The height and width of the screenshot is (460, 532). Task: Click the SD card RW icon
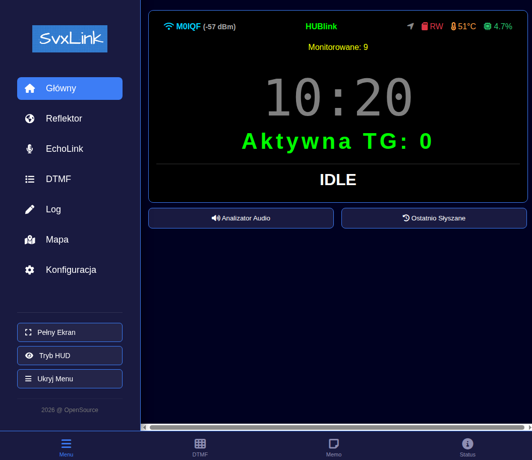pyautogui.click(x=425, y=26)
